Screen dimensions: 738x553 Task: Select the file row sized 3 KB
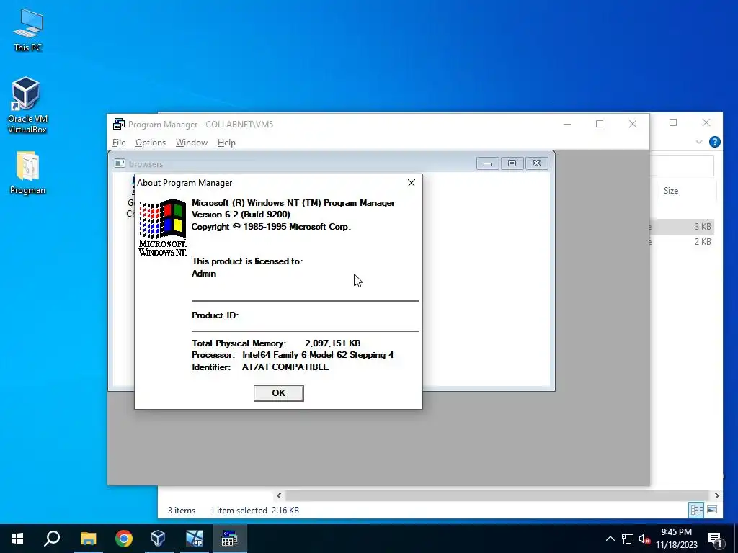(x=682, y=227)
